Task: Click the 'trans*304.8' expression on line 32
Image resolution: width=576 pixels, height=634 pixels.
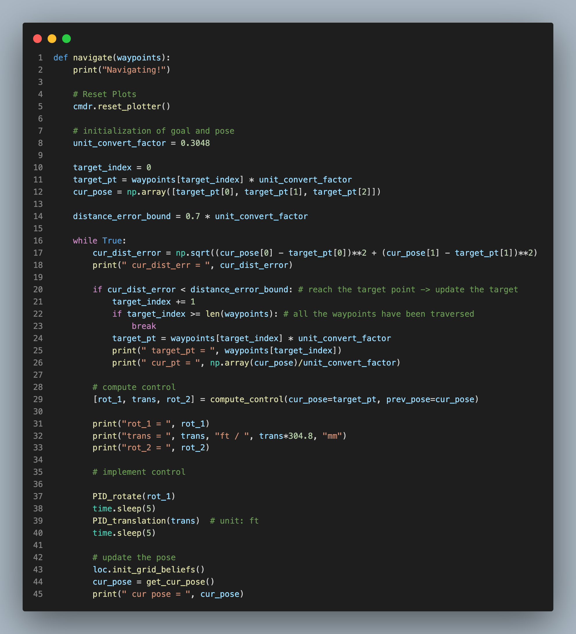Action: (286, 436)
